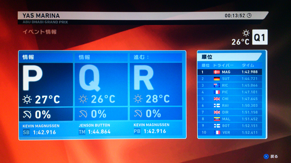Viewport: 291px width, 163px height.
Task: Click the German flag next to SUT
Action: [x=216, y=79]
